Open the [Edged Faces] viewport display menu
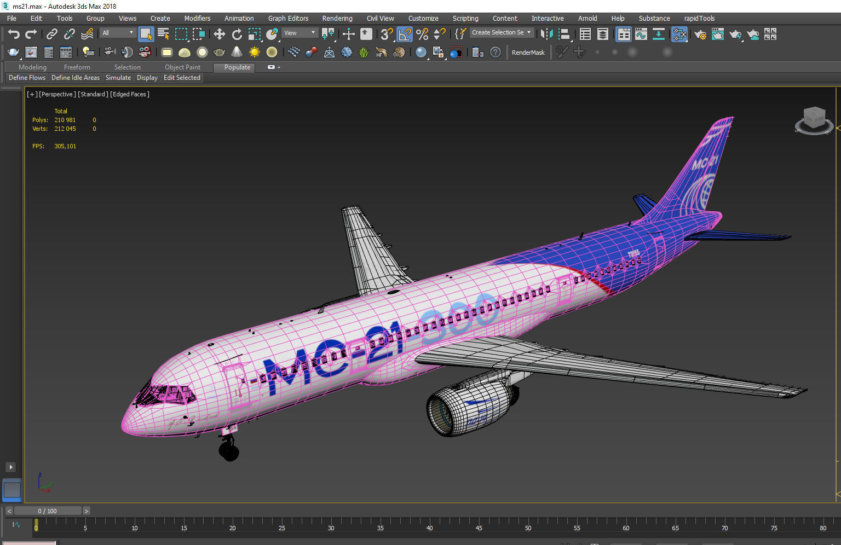841x545 pixels. point(130,94)
